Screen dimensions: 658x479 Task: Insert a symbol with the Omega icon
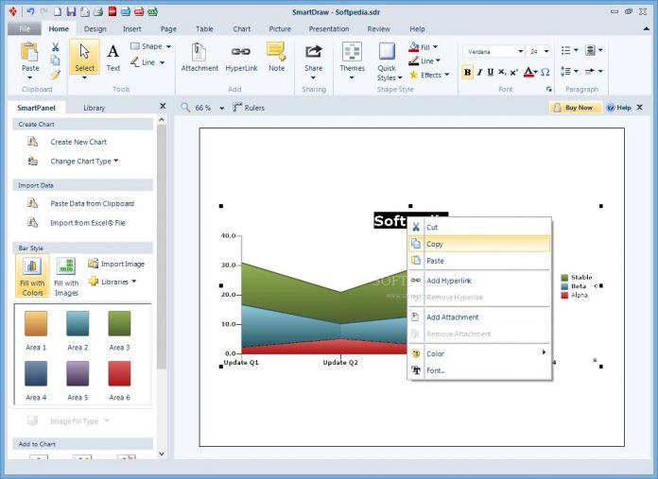[545, 72]
